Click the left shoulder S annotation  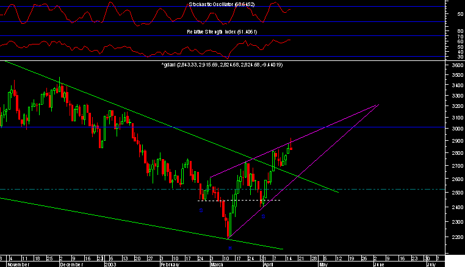click(x=201, y=211)
